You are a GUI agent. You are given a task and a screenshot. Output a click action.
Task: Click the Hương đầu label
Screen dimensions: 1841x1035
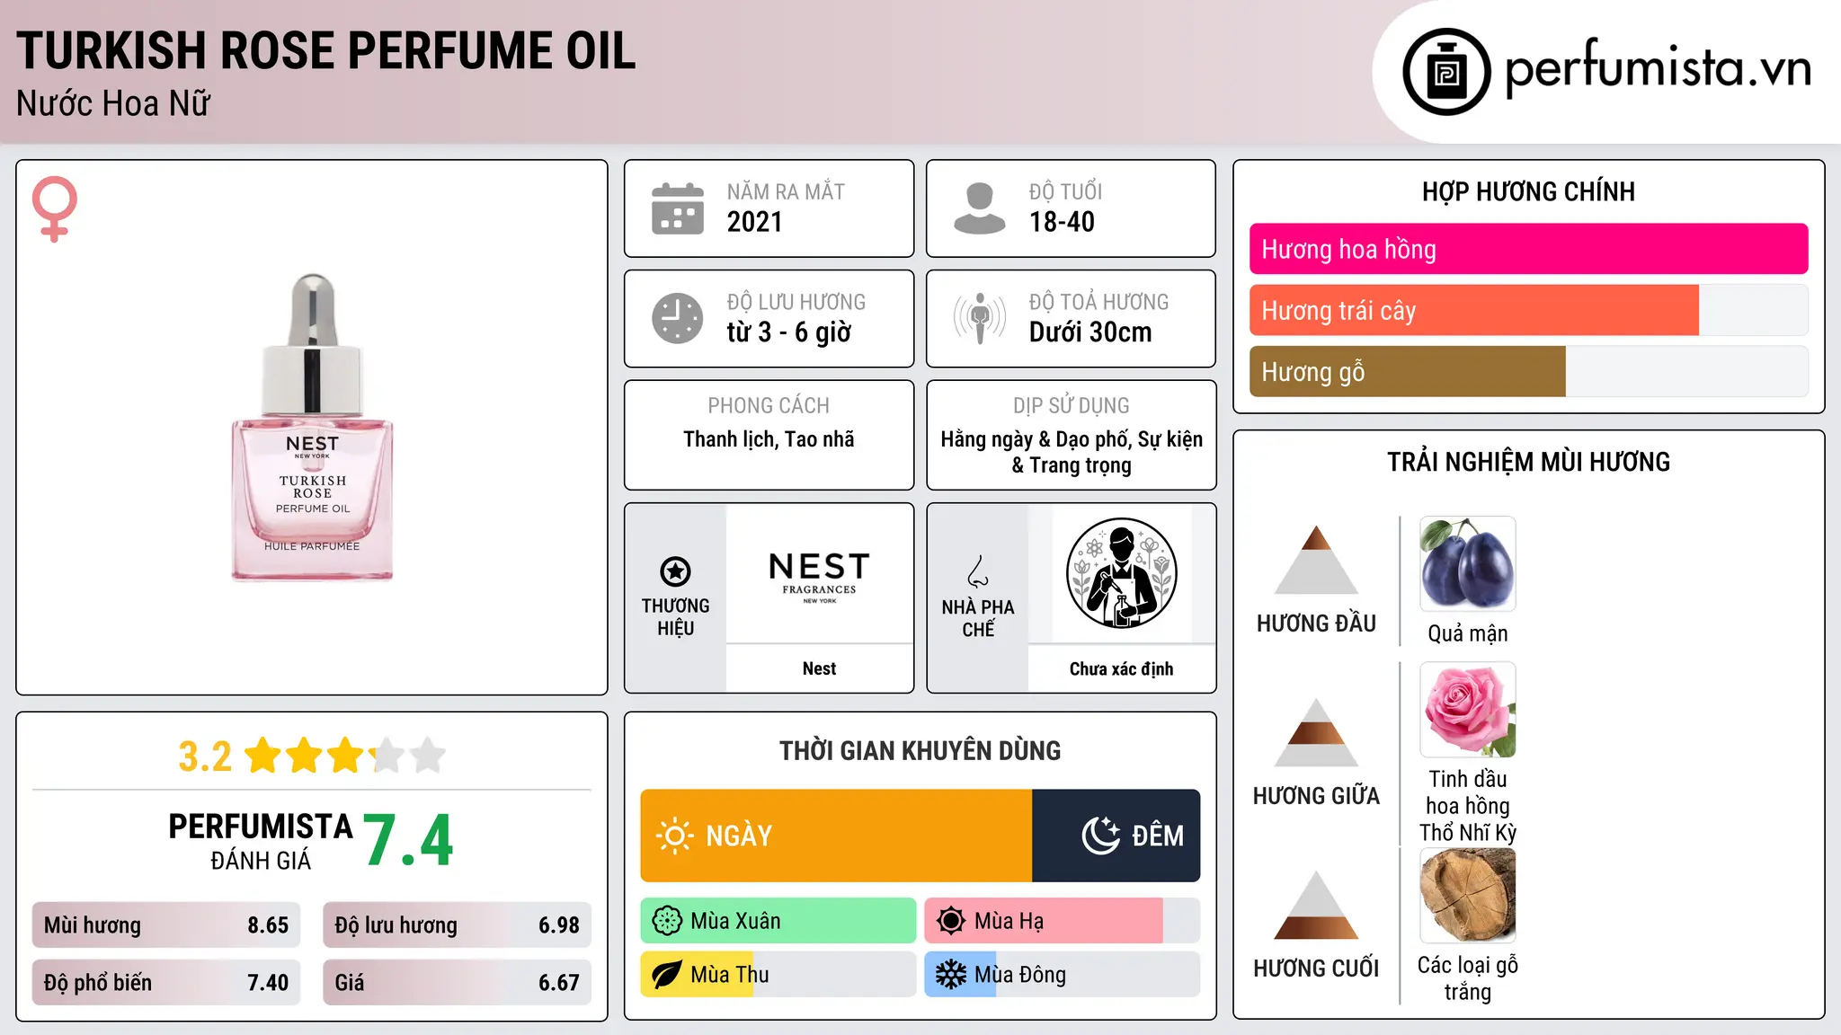[x=1317, y=624]
